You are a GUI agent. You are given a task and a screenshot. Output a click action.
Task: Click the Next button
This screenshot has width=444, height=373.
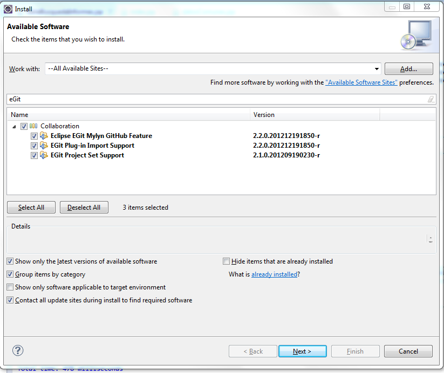tap(302, 351)
